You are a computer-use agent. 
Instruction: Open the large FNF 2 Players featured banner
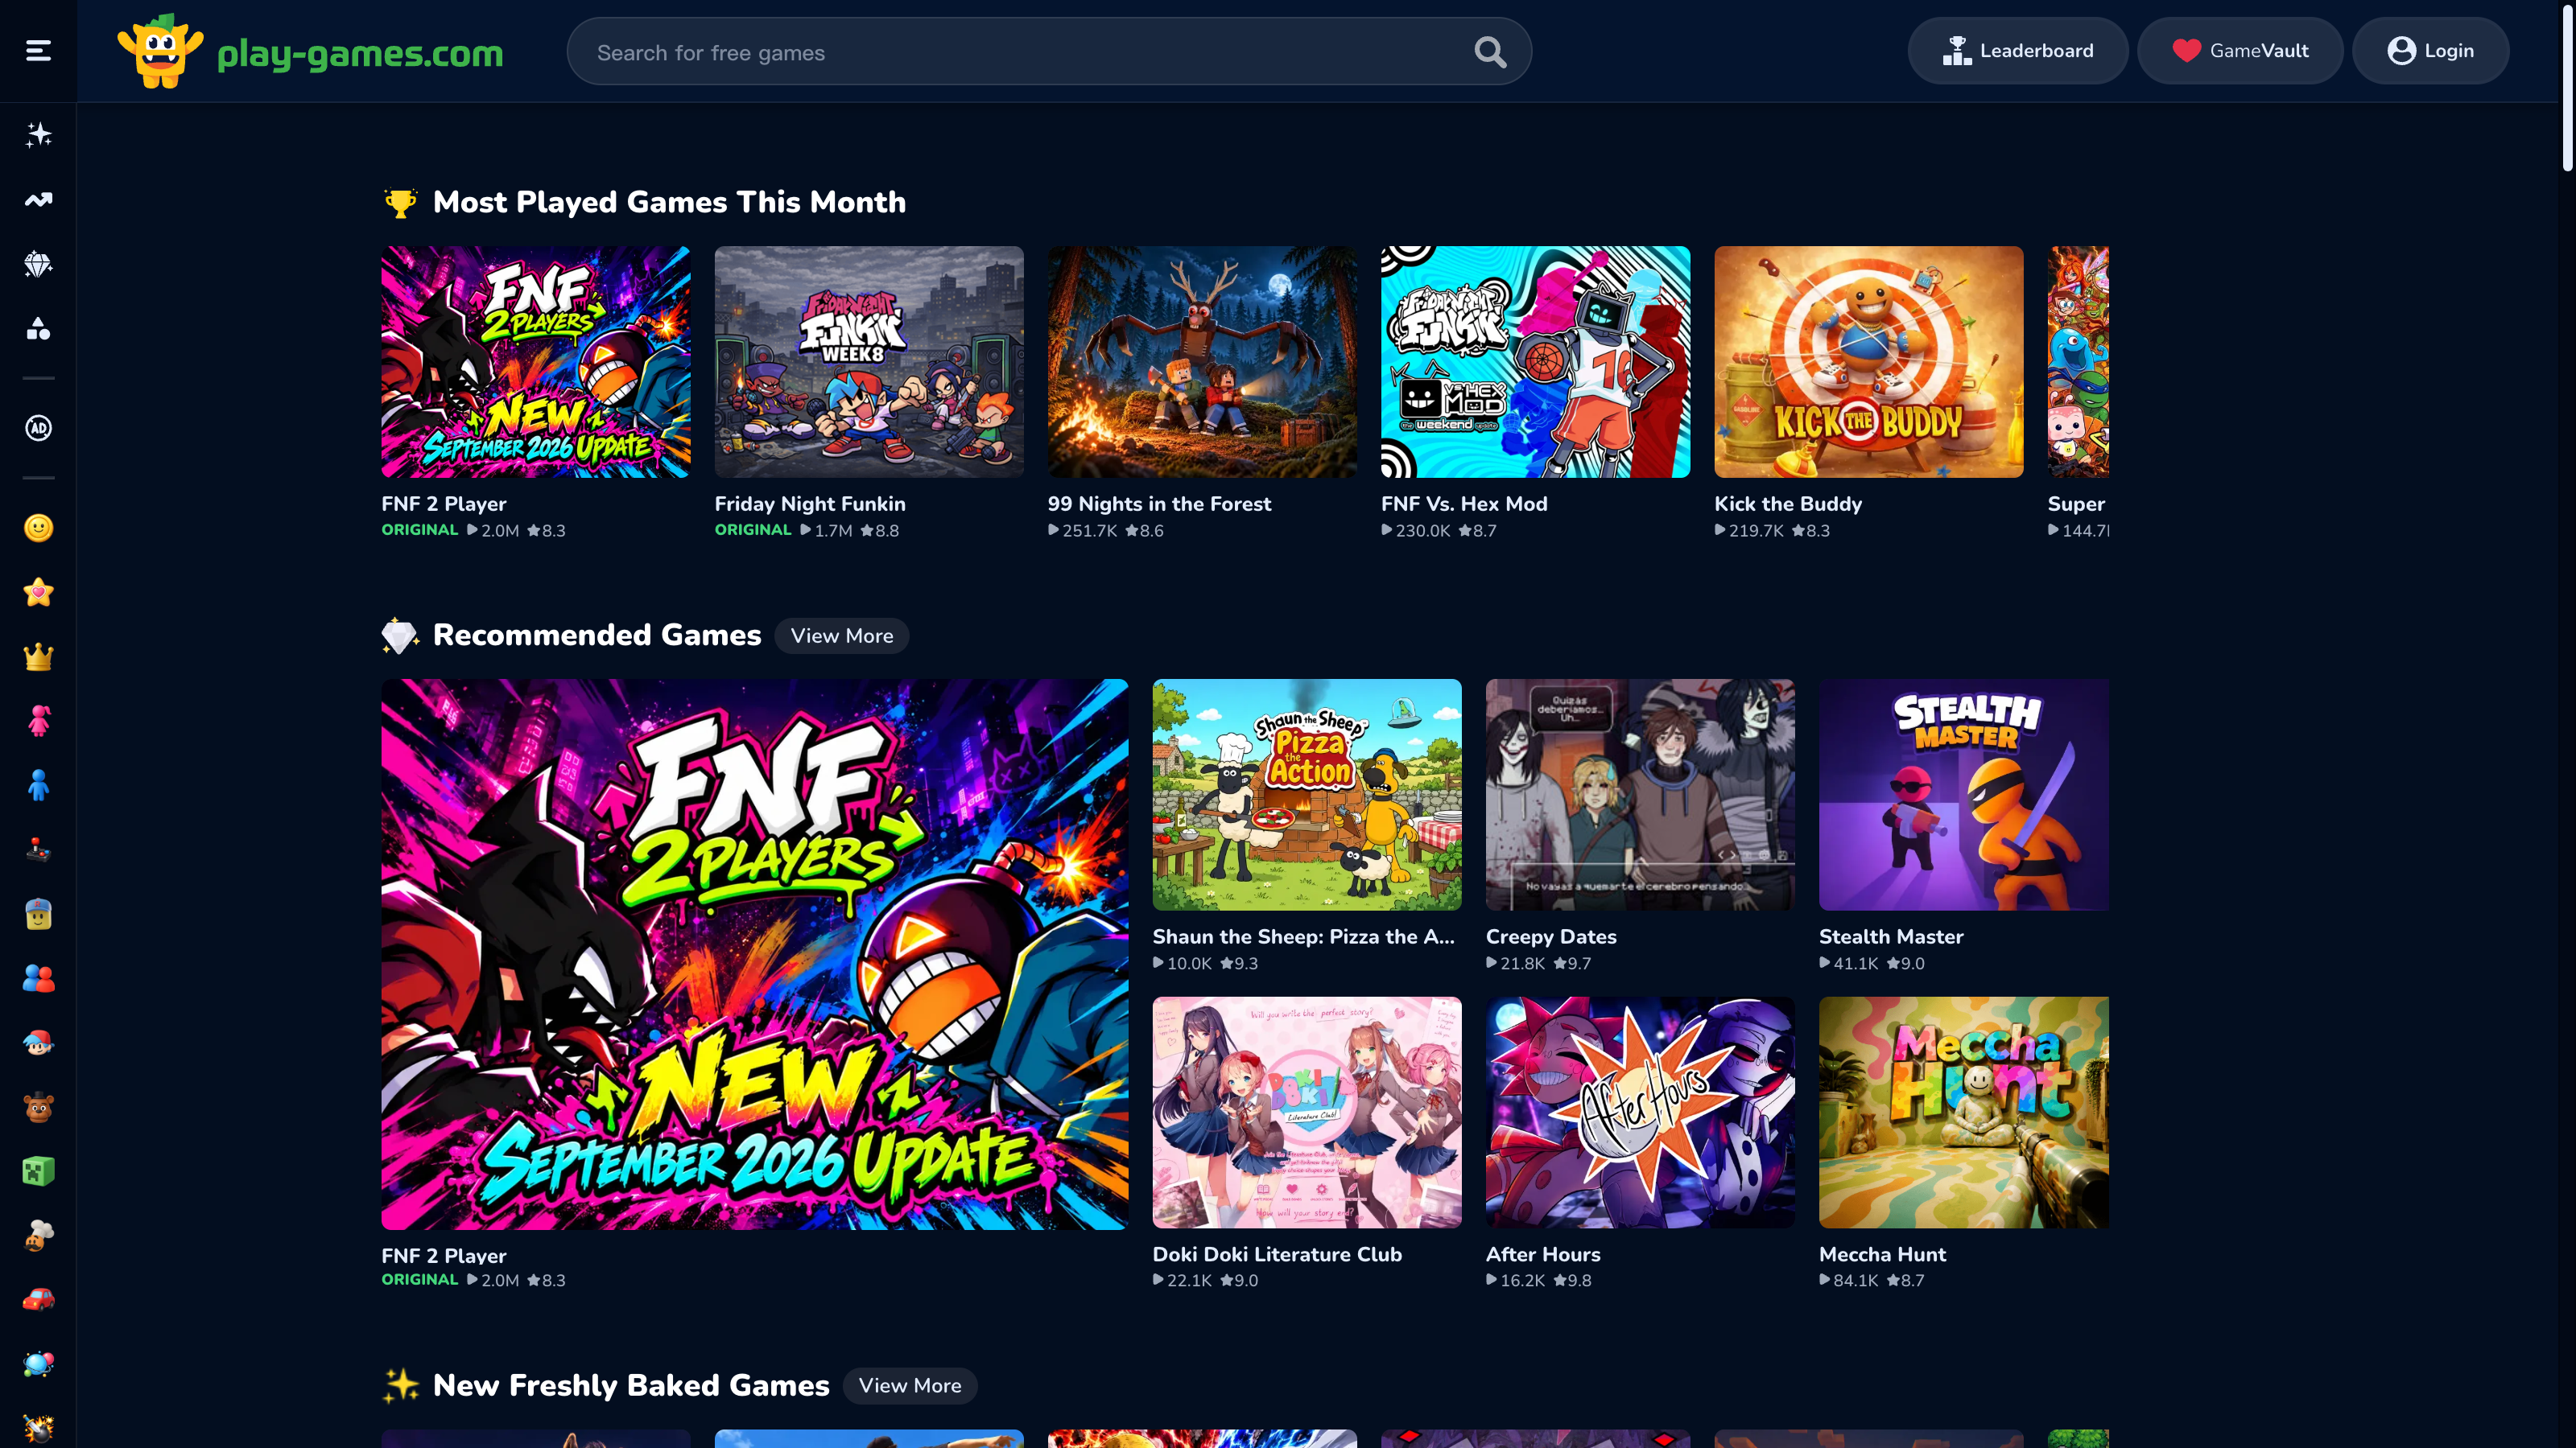pos(755,954)
